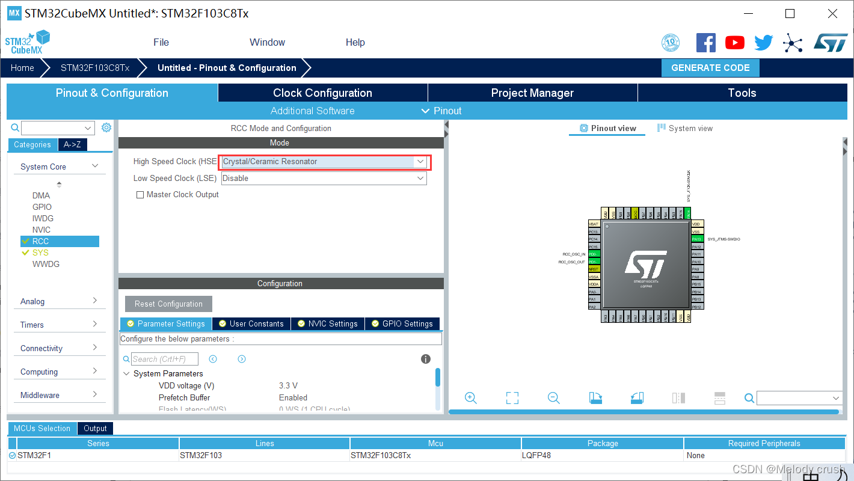The image size is (854, 481).
Task: Go to the Home breadcrumb
Action: 22,68
